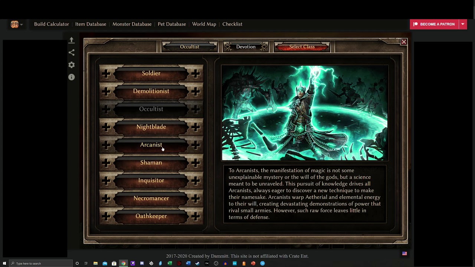Viewport: 475px width, 267px height.
Task: Go to the Item Database page
Action: tap(91, 24)
